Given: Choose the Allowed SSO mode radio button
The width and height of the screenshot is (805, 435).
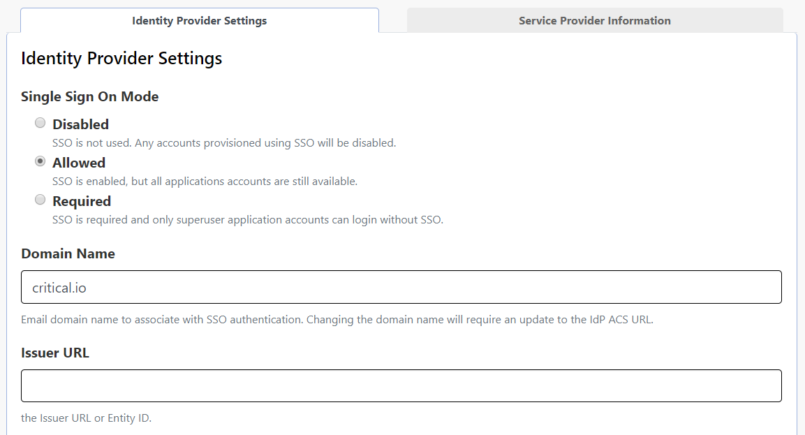Looking at the screenshot, I should pyautogui.click(x=40, y=162).
